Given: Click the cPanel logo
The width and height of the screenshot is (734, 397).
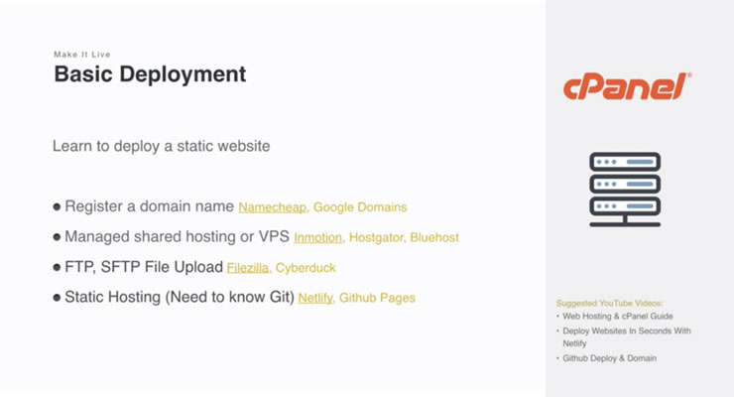Looking at the screenshot, I should coord(627,87).
